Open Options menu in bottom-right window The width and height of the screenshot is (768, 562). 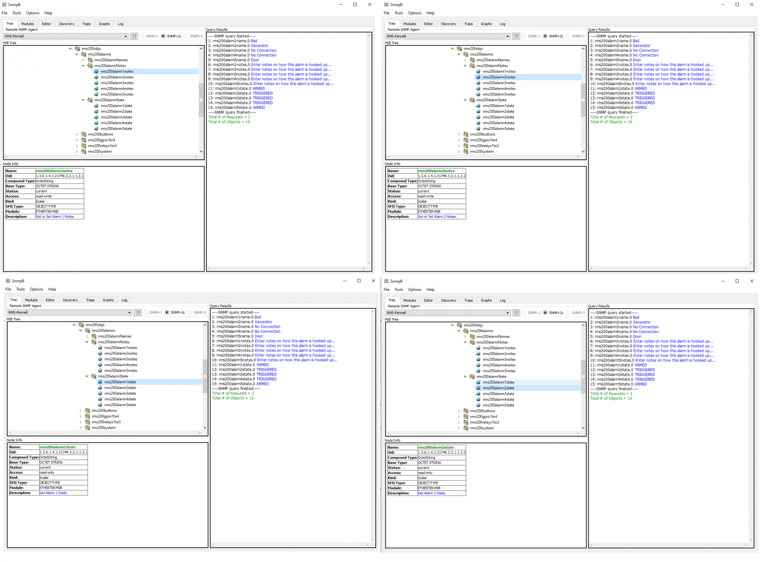click(x=414, y=290)
